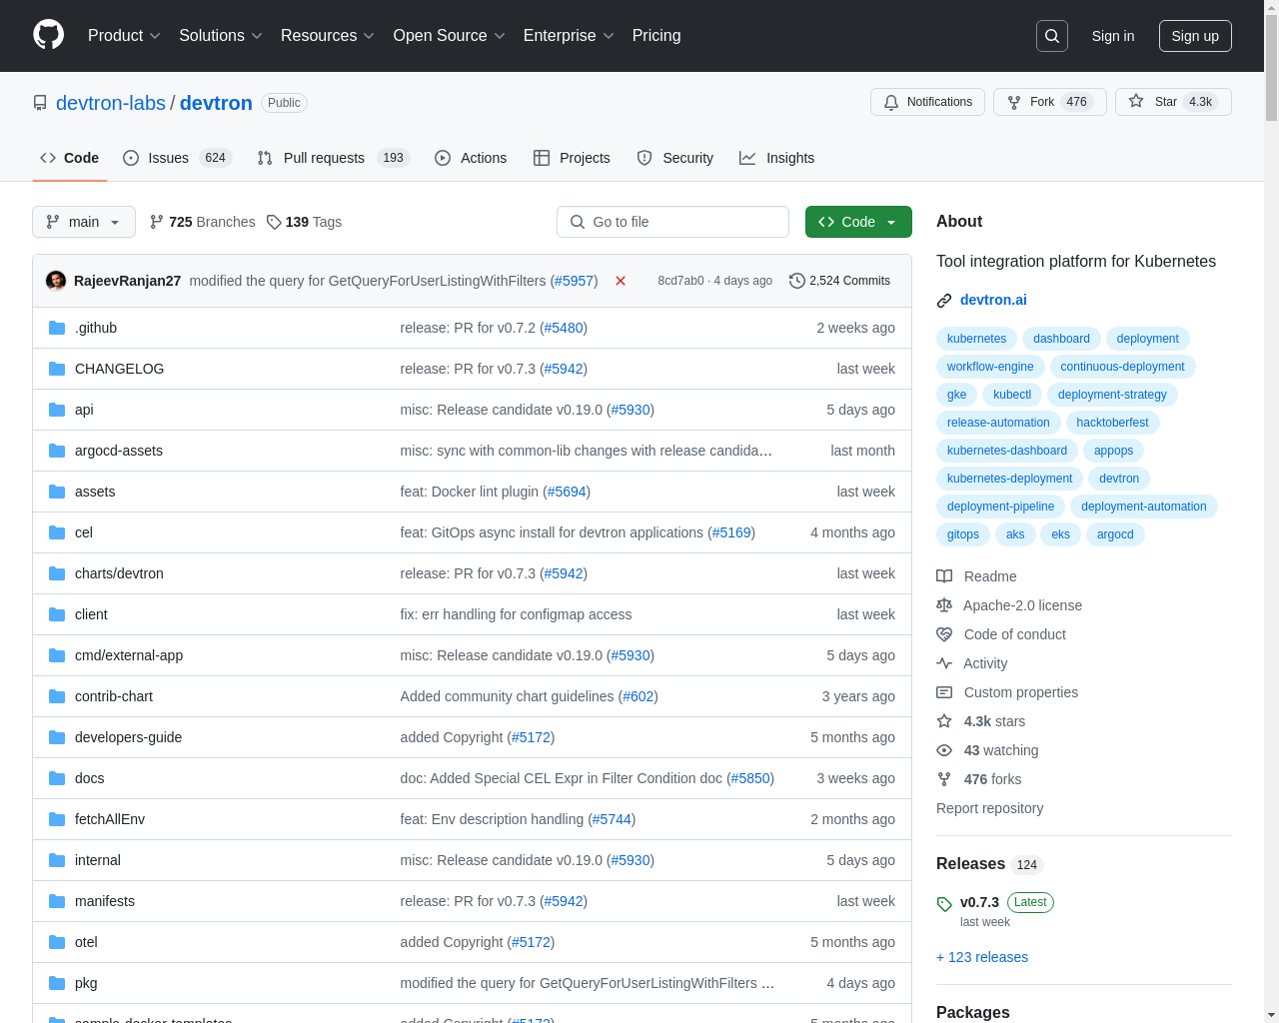Switch to the Projects tab
Viewport: 1279px width, 1023px height.
[572, 158]
